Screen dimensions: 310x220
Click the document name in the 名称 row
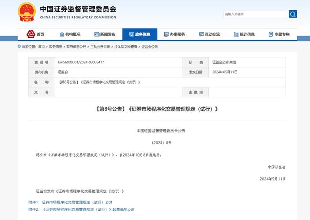[99, 82]
